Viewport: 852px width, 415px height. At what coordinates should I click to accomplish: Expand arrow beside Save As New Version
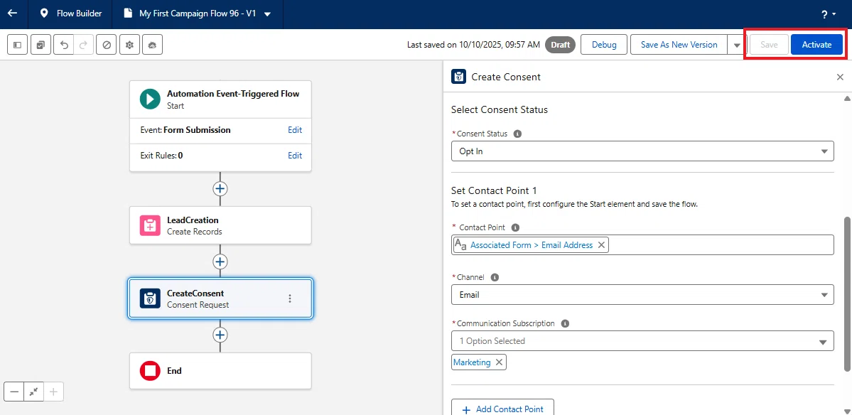(x=736, y=45)
